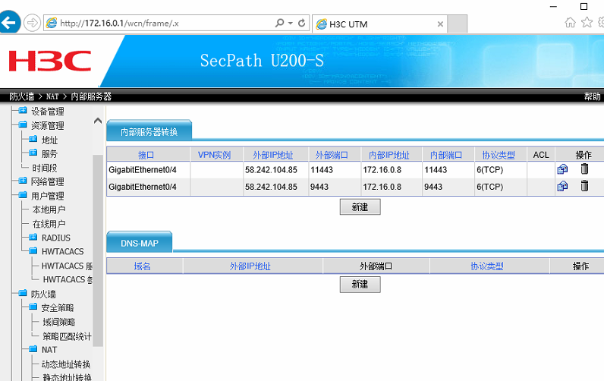604x381 pixels.
Task: Open 本地用户 in navigation tree
Action: coord(49,209)
